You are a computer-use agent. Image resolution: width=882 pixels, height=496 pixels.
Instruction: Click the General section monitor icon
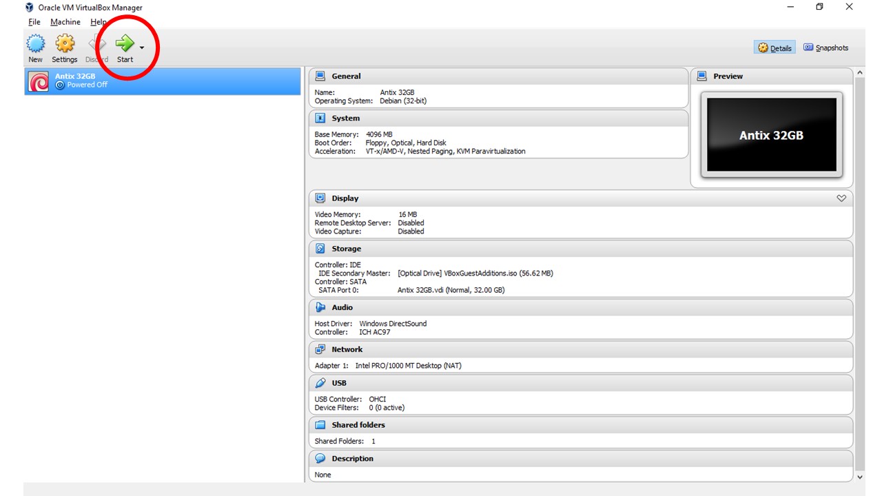(x=320, y=76)
